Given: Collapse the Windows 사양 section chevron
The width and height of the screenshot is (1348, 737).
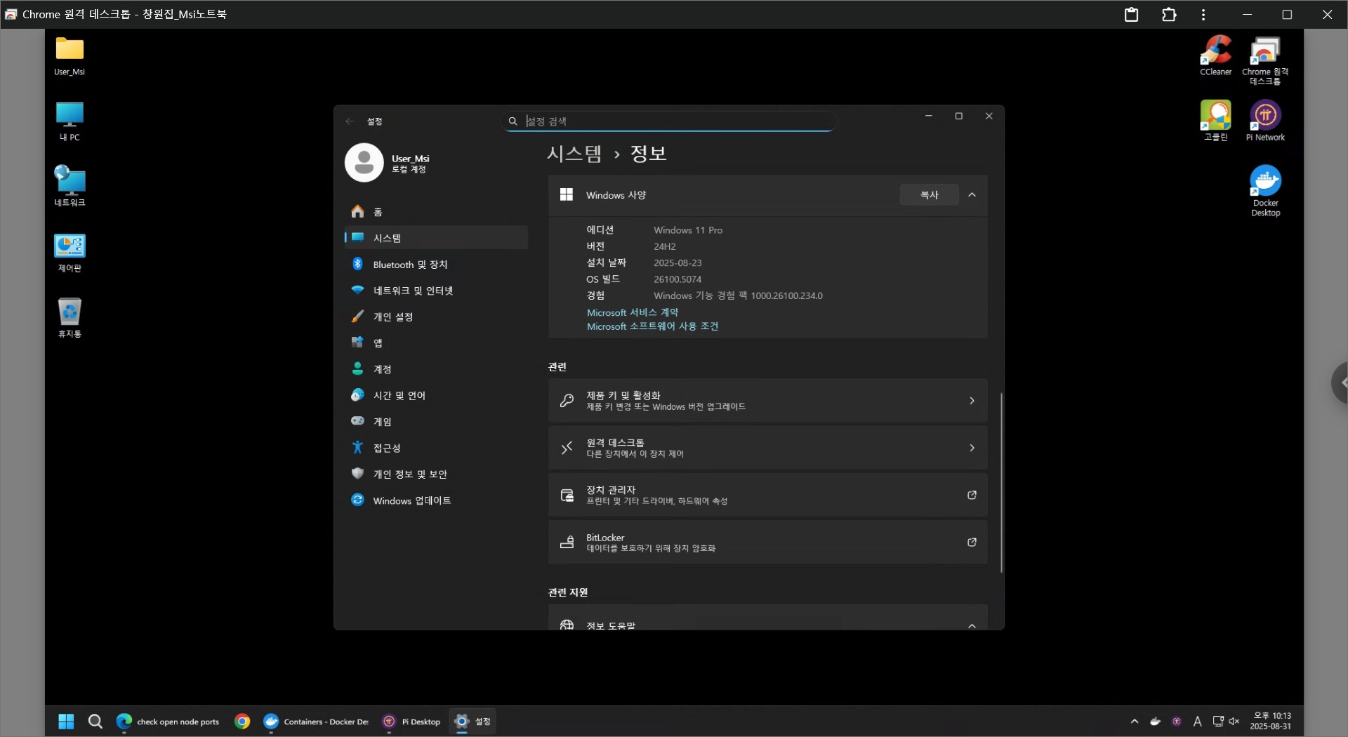Looking at the screenshot, I should (972, 195).
